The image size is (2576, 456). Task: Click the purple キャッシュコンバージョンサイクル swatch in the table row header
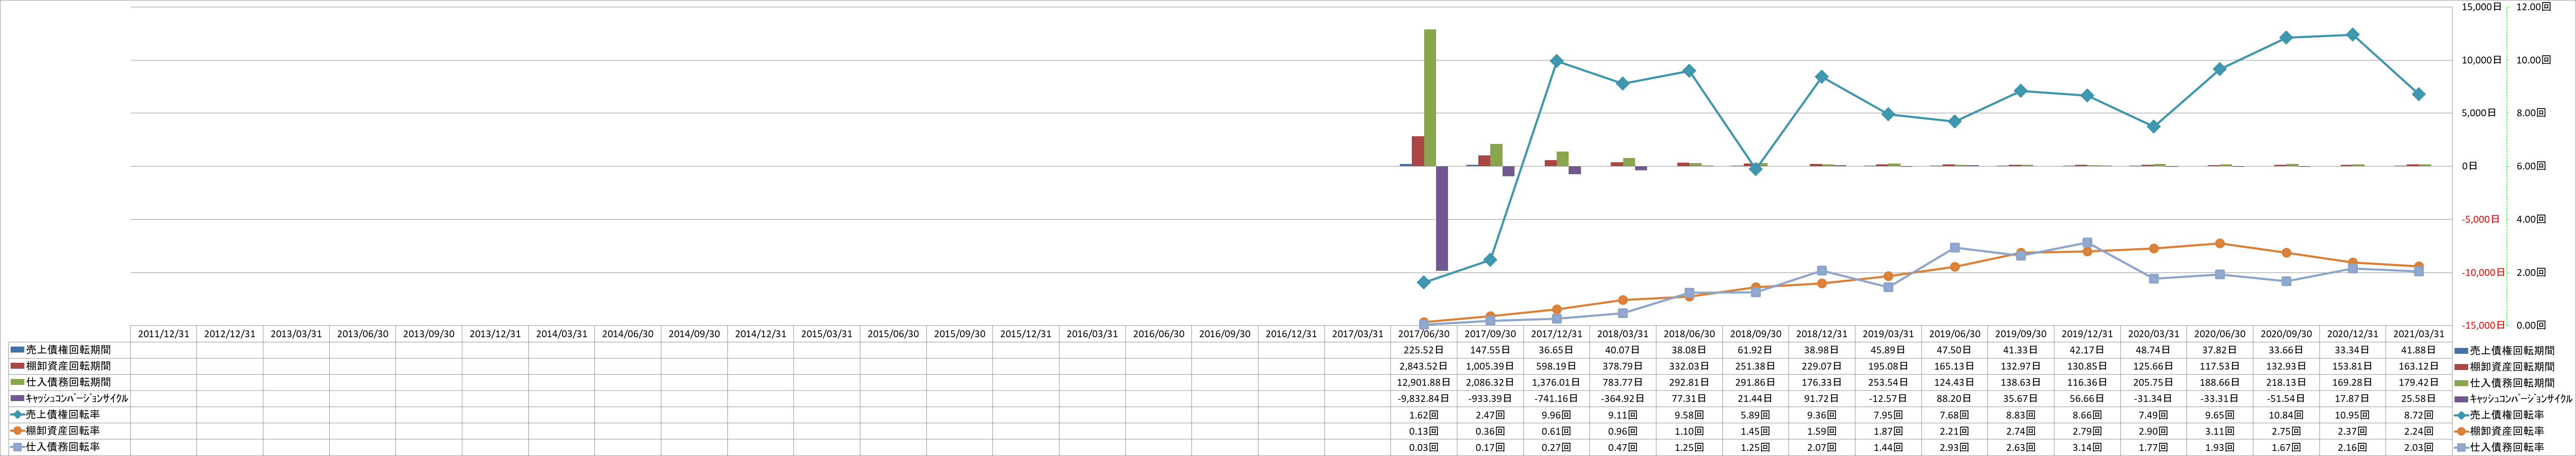[x=17, y=398]
